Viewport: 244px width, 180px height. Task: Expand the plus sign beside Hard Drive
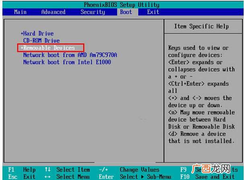pyautogui.click(x=22, y=33)
